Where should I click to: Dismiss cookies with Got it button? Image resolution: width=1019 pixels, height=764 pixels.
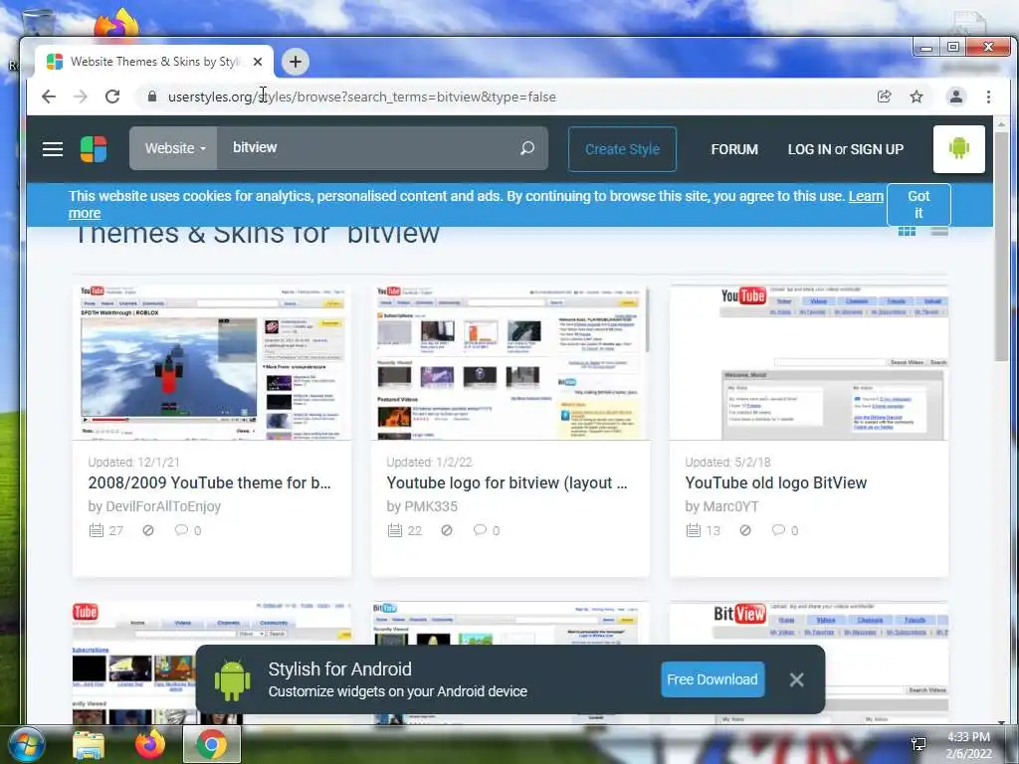918,204
